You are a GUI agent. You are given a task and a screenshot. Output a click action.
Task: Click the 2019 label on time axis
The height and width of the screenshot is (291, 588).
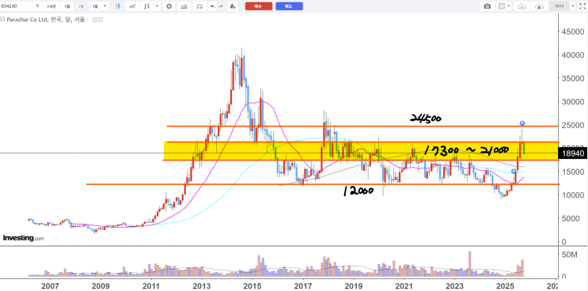pyautogui.click(x=353, y=286)
